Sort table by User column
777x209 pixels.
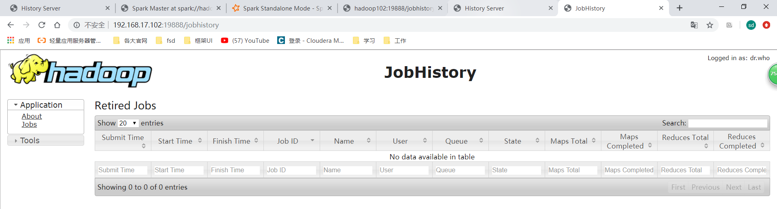click(404, 141)
